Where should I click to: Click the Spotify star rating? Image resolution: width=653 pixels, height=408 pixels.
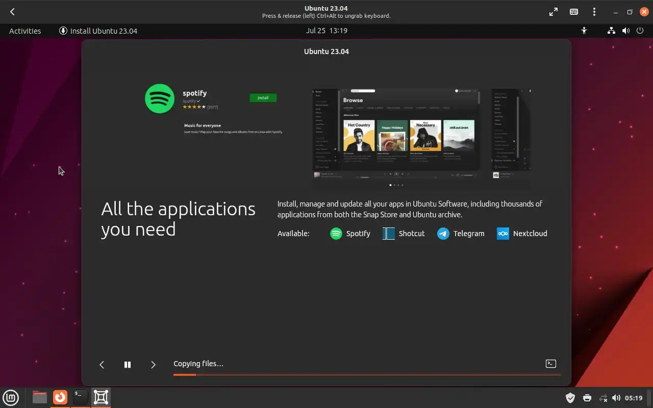pos(194,107)
